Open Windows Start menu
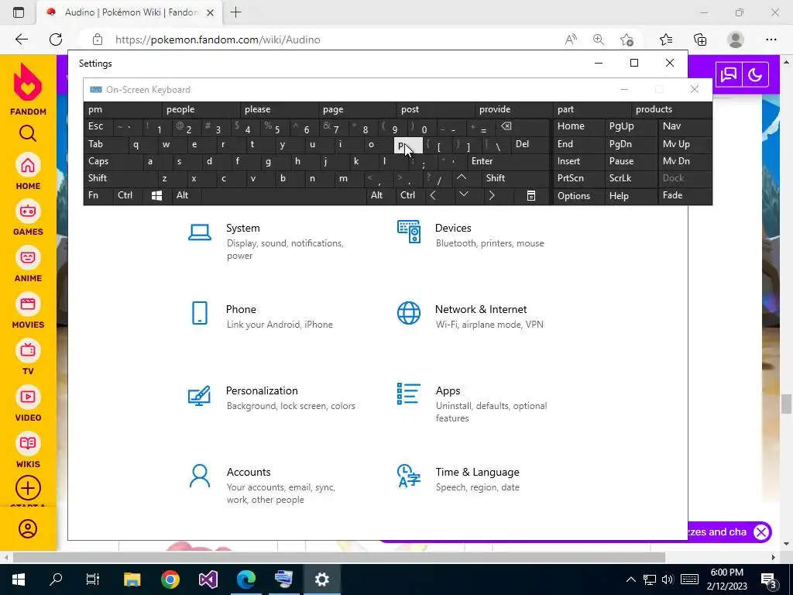 [x=19, y=580]
